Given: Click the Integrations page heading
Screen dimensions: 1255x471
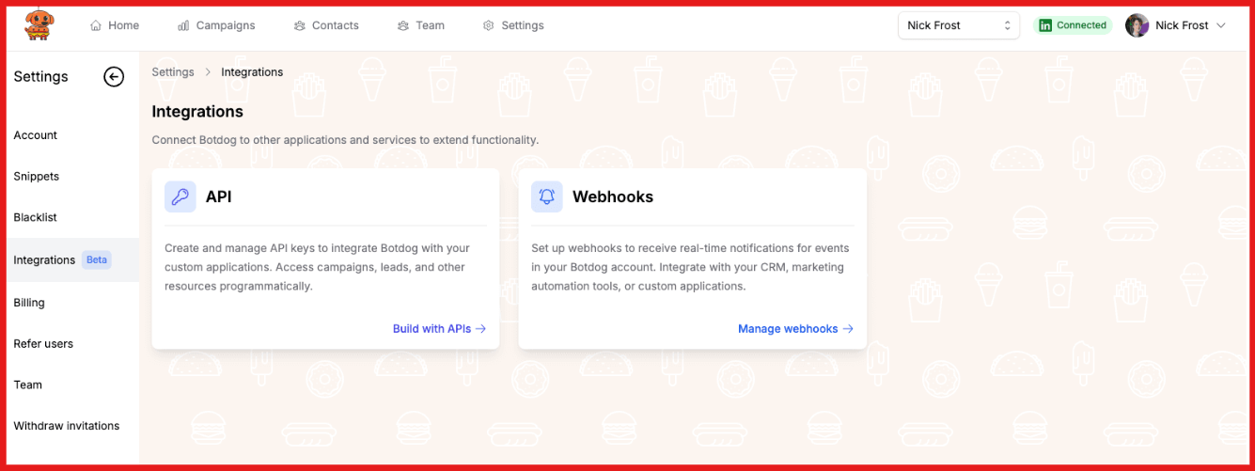Looking at the screenshot, I should [197, 112].
